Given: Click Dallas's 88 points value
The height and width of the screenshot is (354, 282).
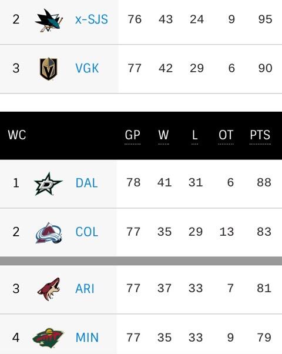Looking at the screenshot, I should click(264, 182).
